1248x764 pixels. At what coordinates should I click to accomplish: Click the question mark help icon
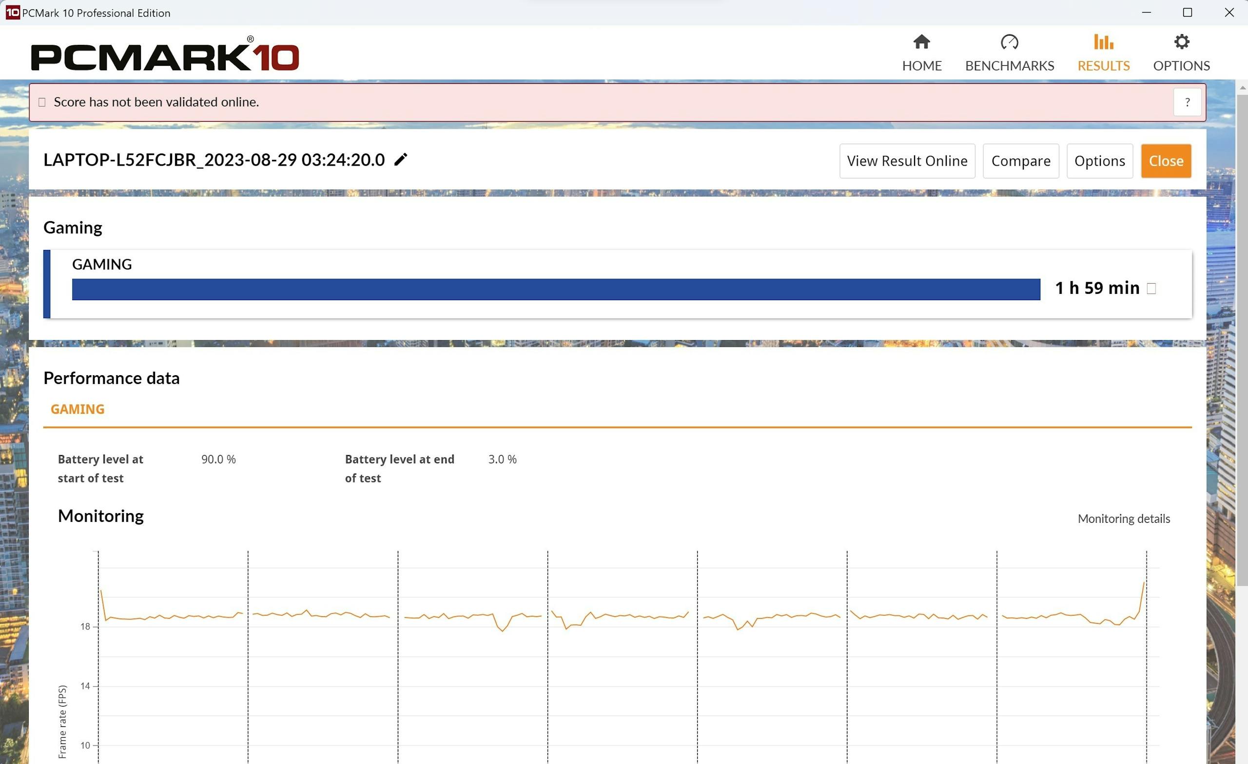point(1187,102)
